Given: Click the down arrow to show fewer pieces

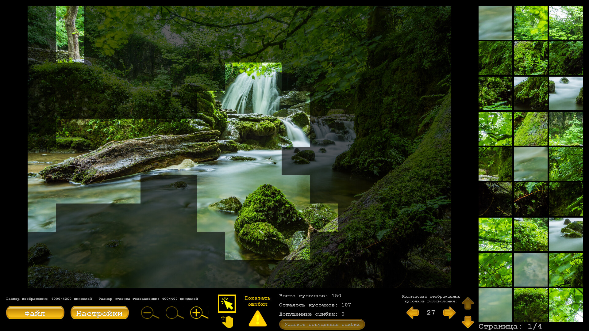Looking at the screenshot, I should tap(468, 322).
